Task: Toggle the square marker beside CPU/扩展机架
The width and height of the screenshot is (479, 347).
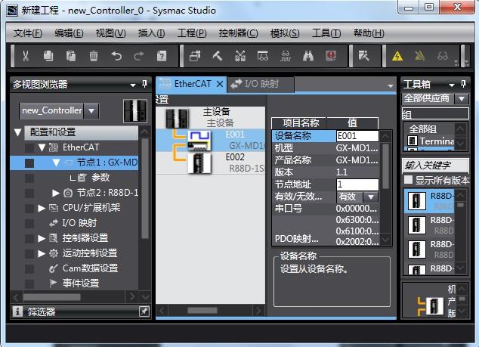Action: click(x=29, y=208)
